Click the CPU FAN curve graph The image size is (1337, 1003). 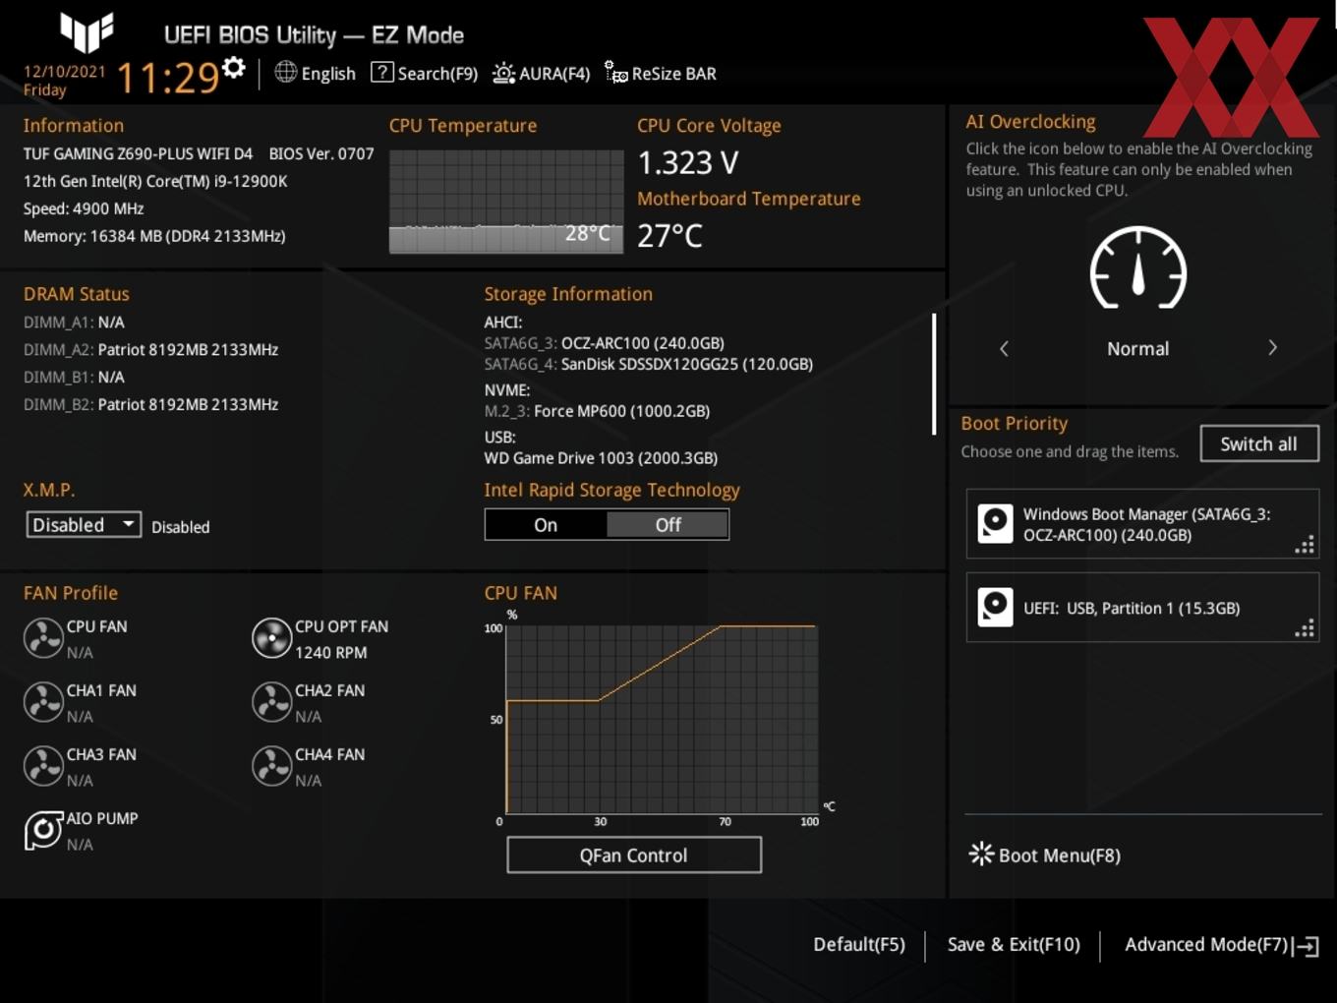[x=661, y=718]
